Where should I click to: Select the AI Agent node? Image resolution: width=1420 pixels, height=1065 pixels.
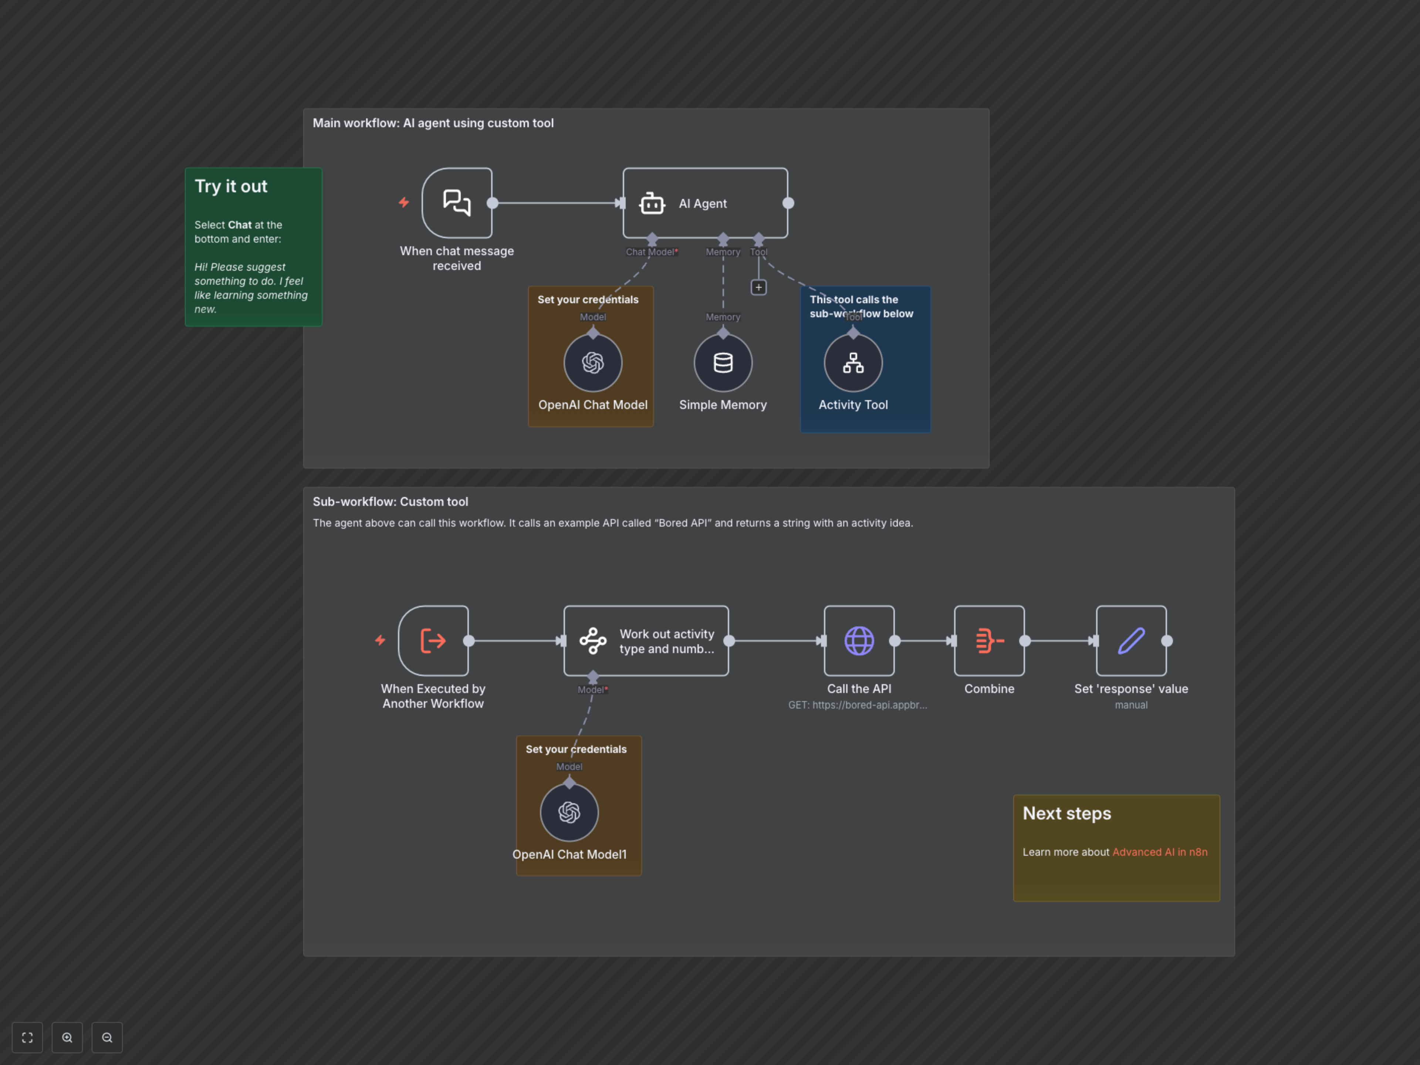pos(705,203)
